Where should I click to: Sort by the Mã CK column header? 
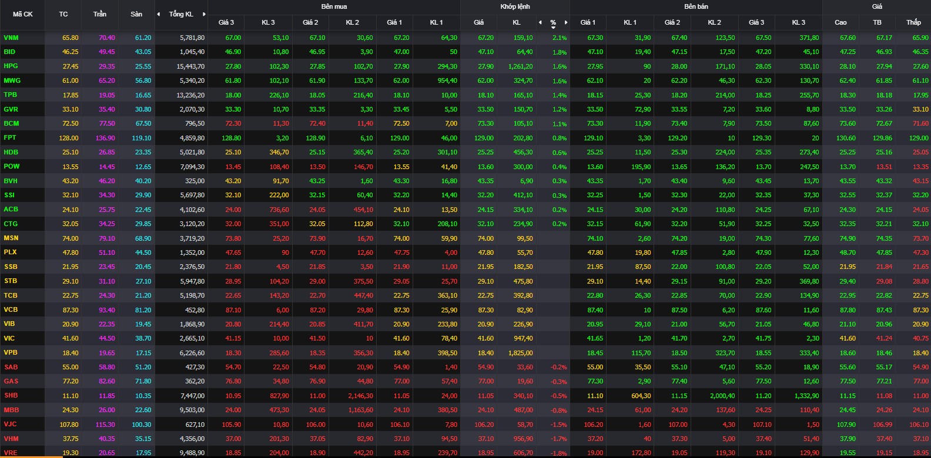22,14
